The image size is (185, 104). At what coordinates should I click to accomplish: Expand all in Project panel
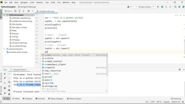click(x=19, y=11)
